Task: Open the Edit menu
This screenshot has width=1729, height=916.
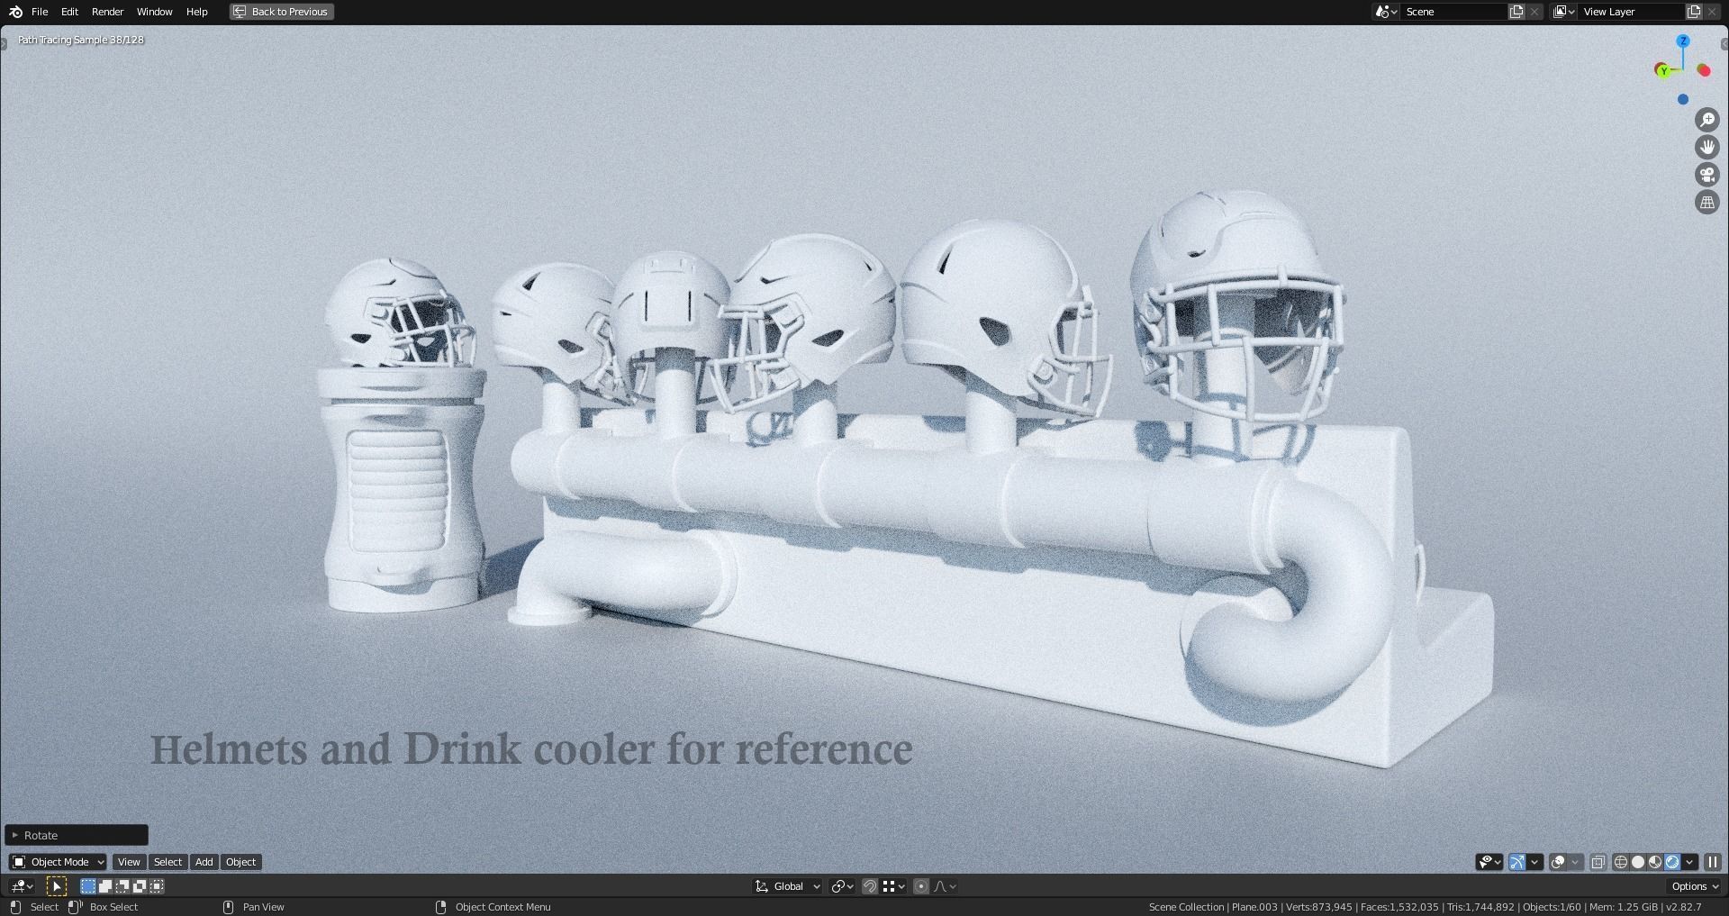Action: pos(69,12)
